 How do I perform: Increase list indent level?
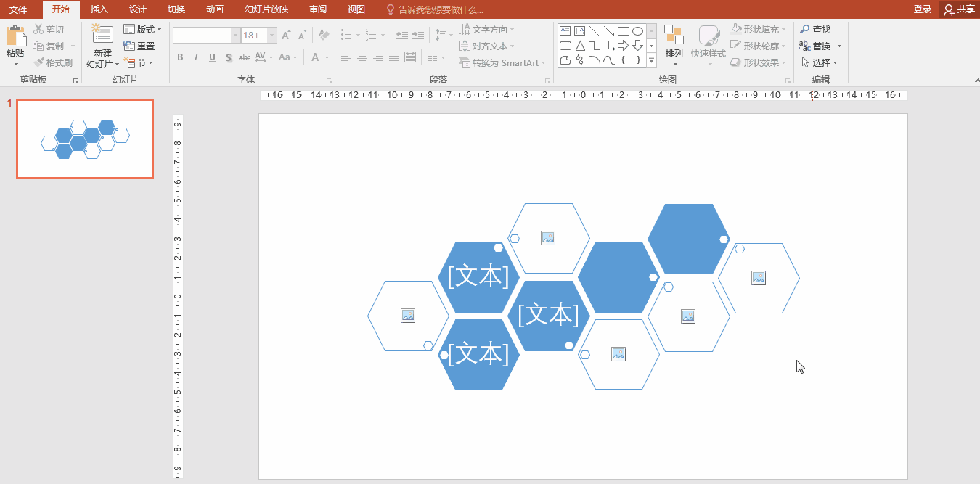pyautogui.click(x=418, y=35)
